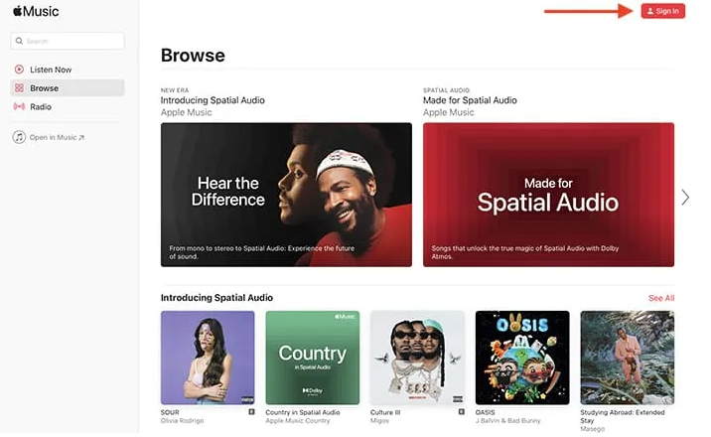This screenshot has height=437, width=711.
Task: Click explicit badge next to Culture III
Action: [461, 412]
